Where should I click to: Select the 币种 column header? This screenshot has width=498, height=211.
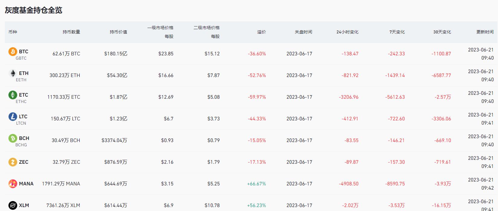13,32
